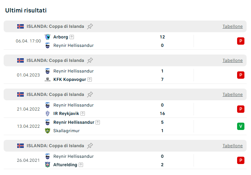Select the ISLANDA: Coppa di Islanda 2022 header
This screenshot has height=175, width=251.
(55, 94)
